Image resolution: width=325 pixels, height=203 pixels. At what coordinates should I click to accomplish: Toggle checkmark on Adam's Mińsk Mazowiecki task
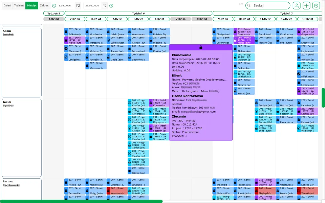pyautogui.click(x=299, y=74)
